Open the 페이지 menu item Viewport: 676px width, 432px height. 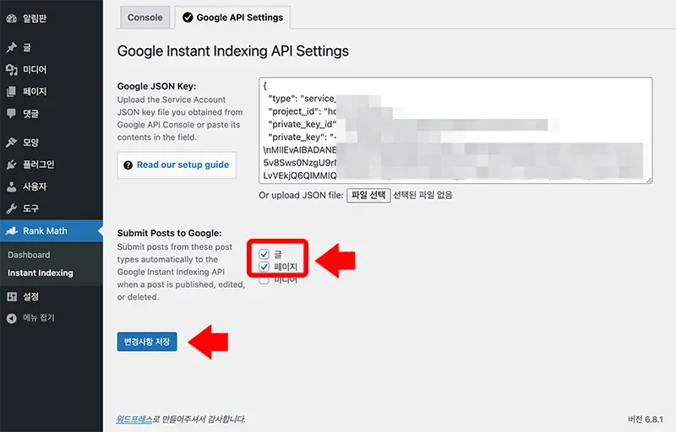52,91
